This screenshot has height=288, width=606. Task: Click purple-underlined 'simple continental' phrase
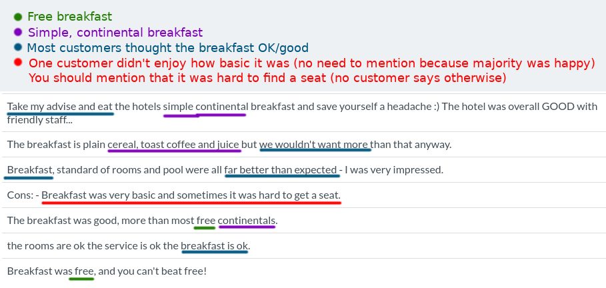(x=205, y=106)
